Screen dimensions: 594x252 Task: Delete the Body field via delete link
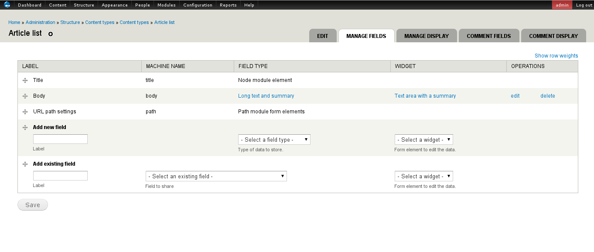(x=548, y=96)
